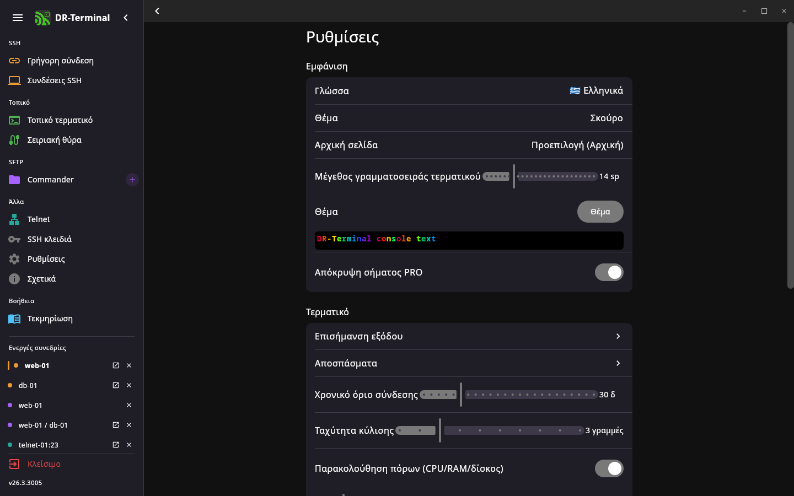
Task: Pop out the db-01 session
Action: coord(116,385)
